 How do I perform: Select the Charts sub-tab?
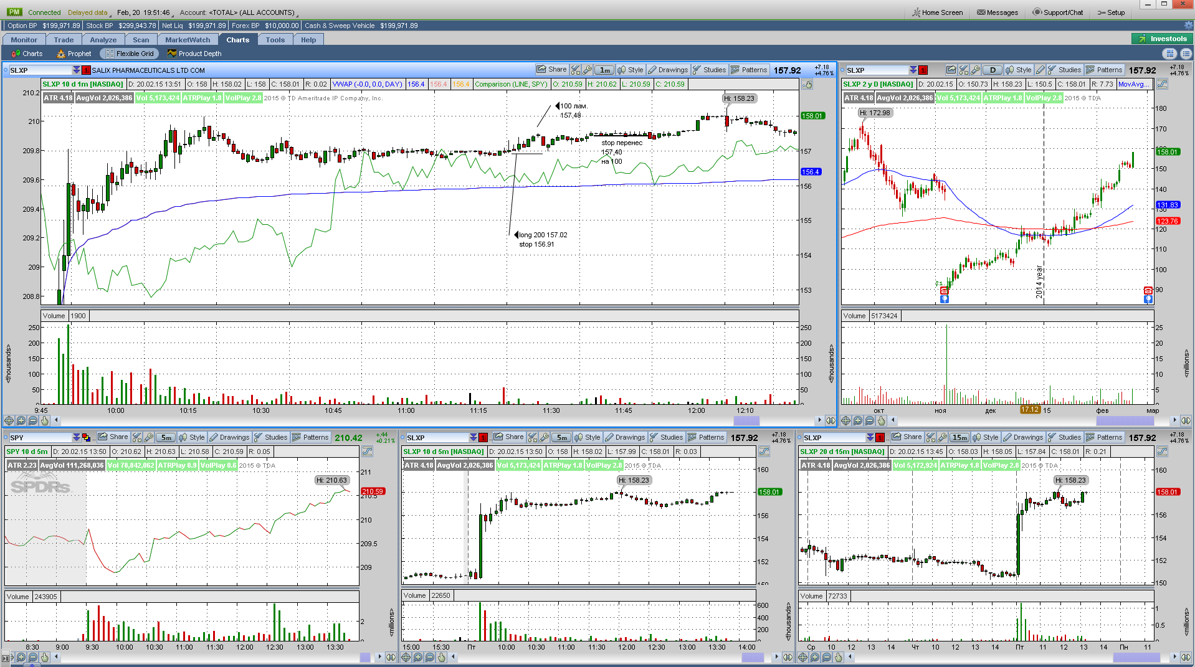[27, 54]
